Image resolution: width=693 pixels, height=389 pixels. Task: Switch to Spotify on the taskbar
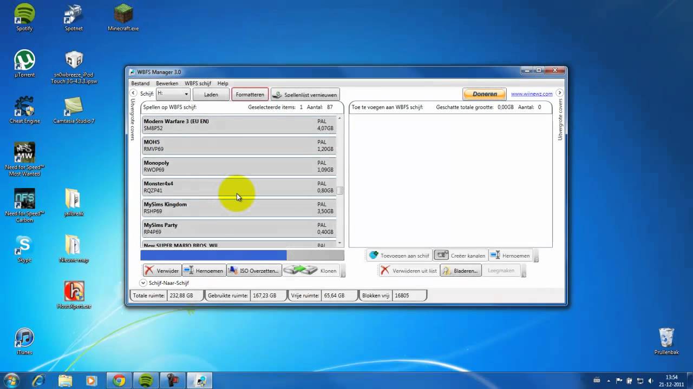(146, 381)
